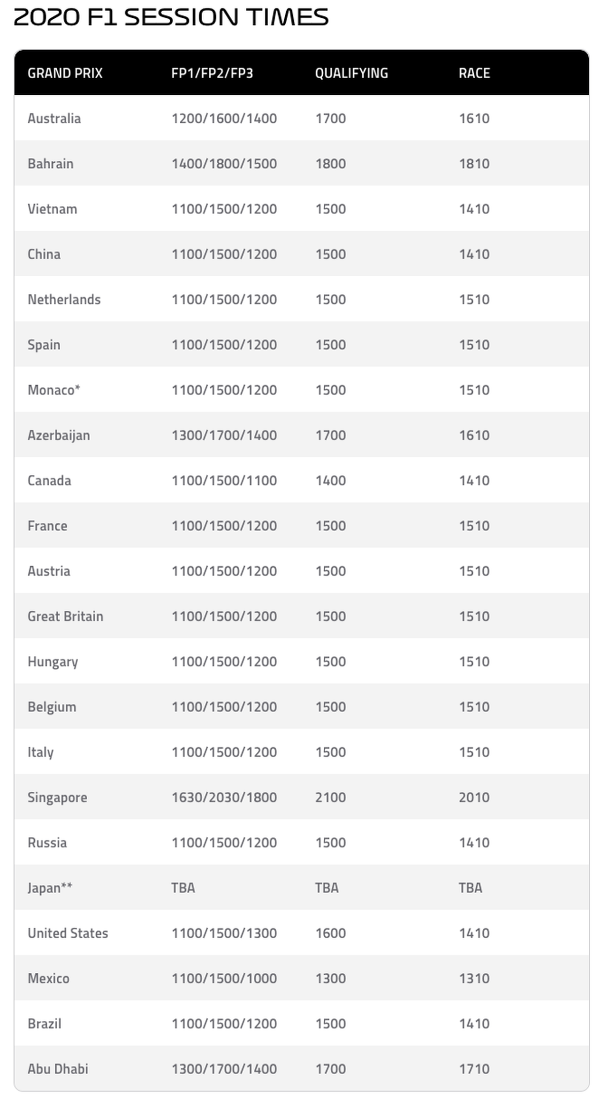
Task: Select the Great Britain row name
Action: coord(65,616)
